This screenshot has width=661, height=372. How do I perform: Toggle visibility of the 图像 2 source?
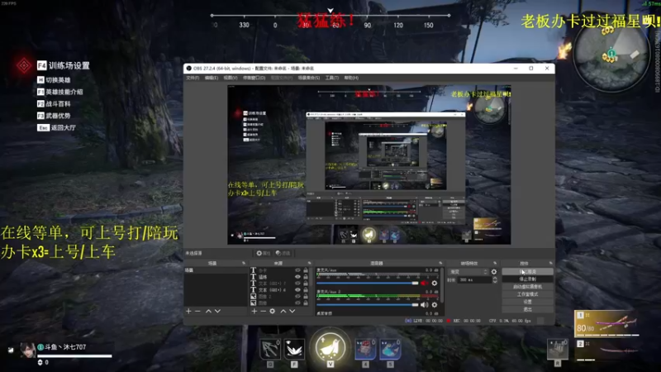297,297
